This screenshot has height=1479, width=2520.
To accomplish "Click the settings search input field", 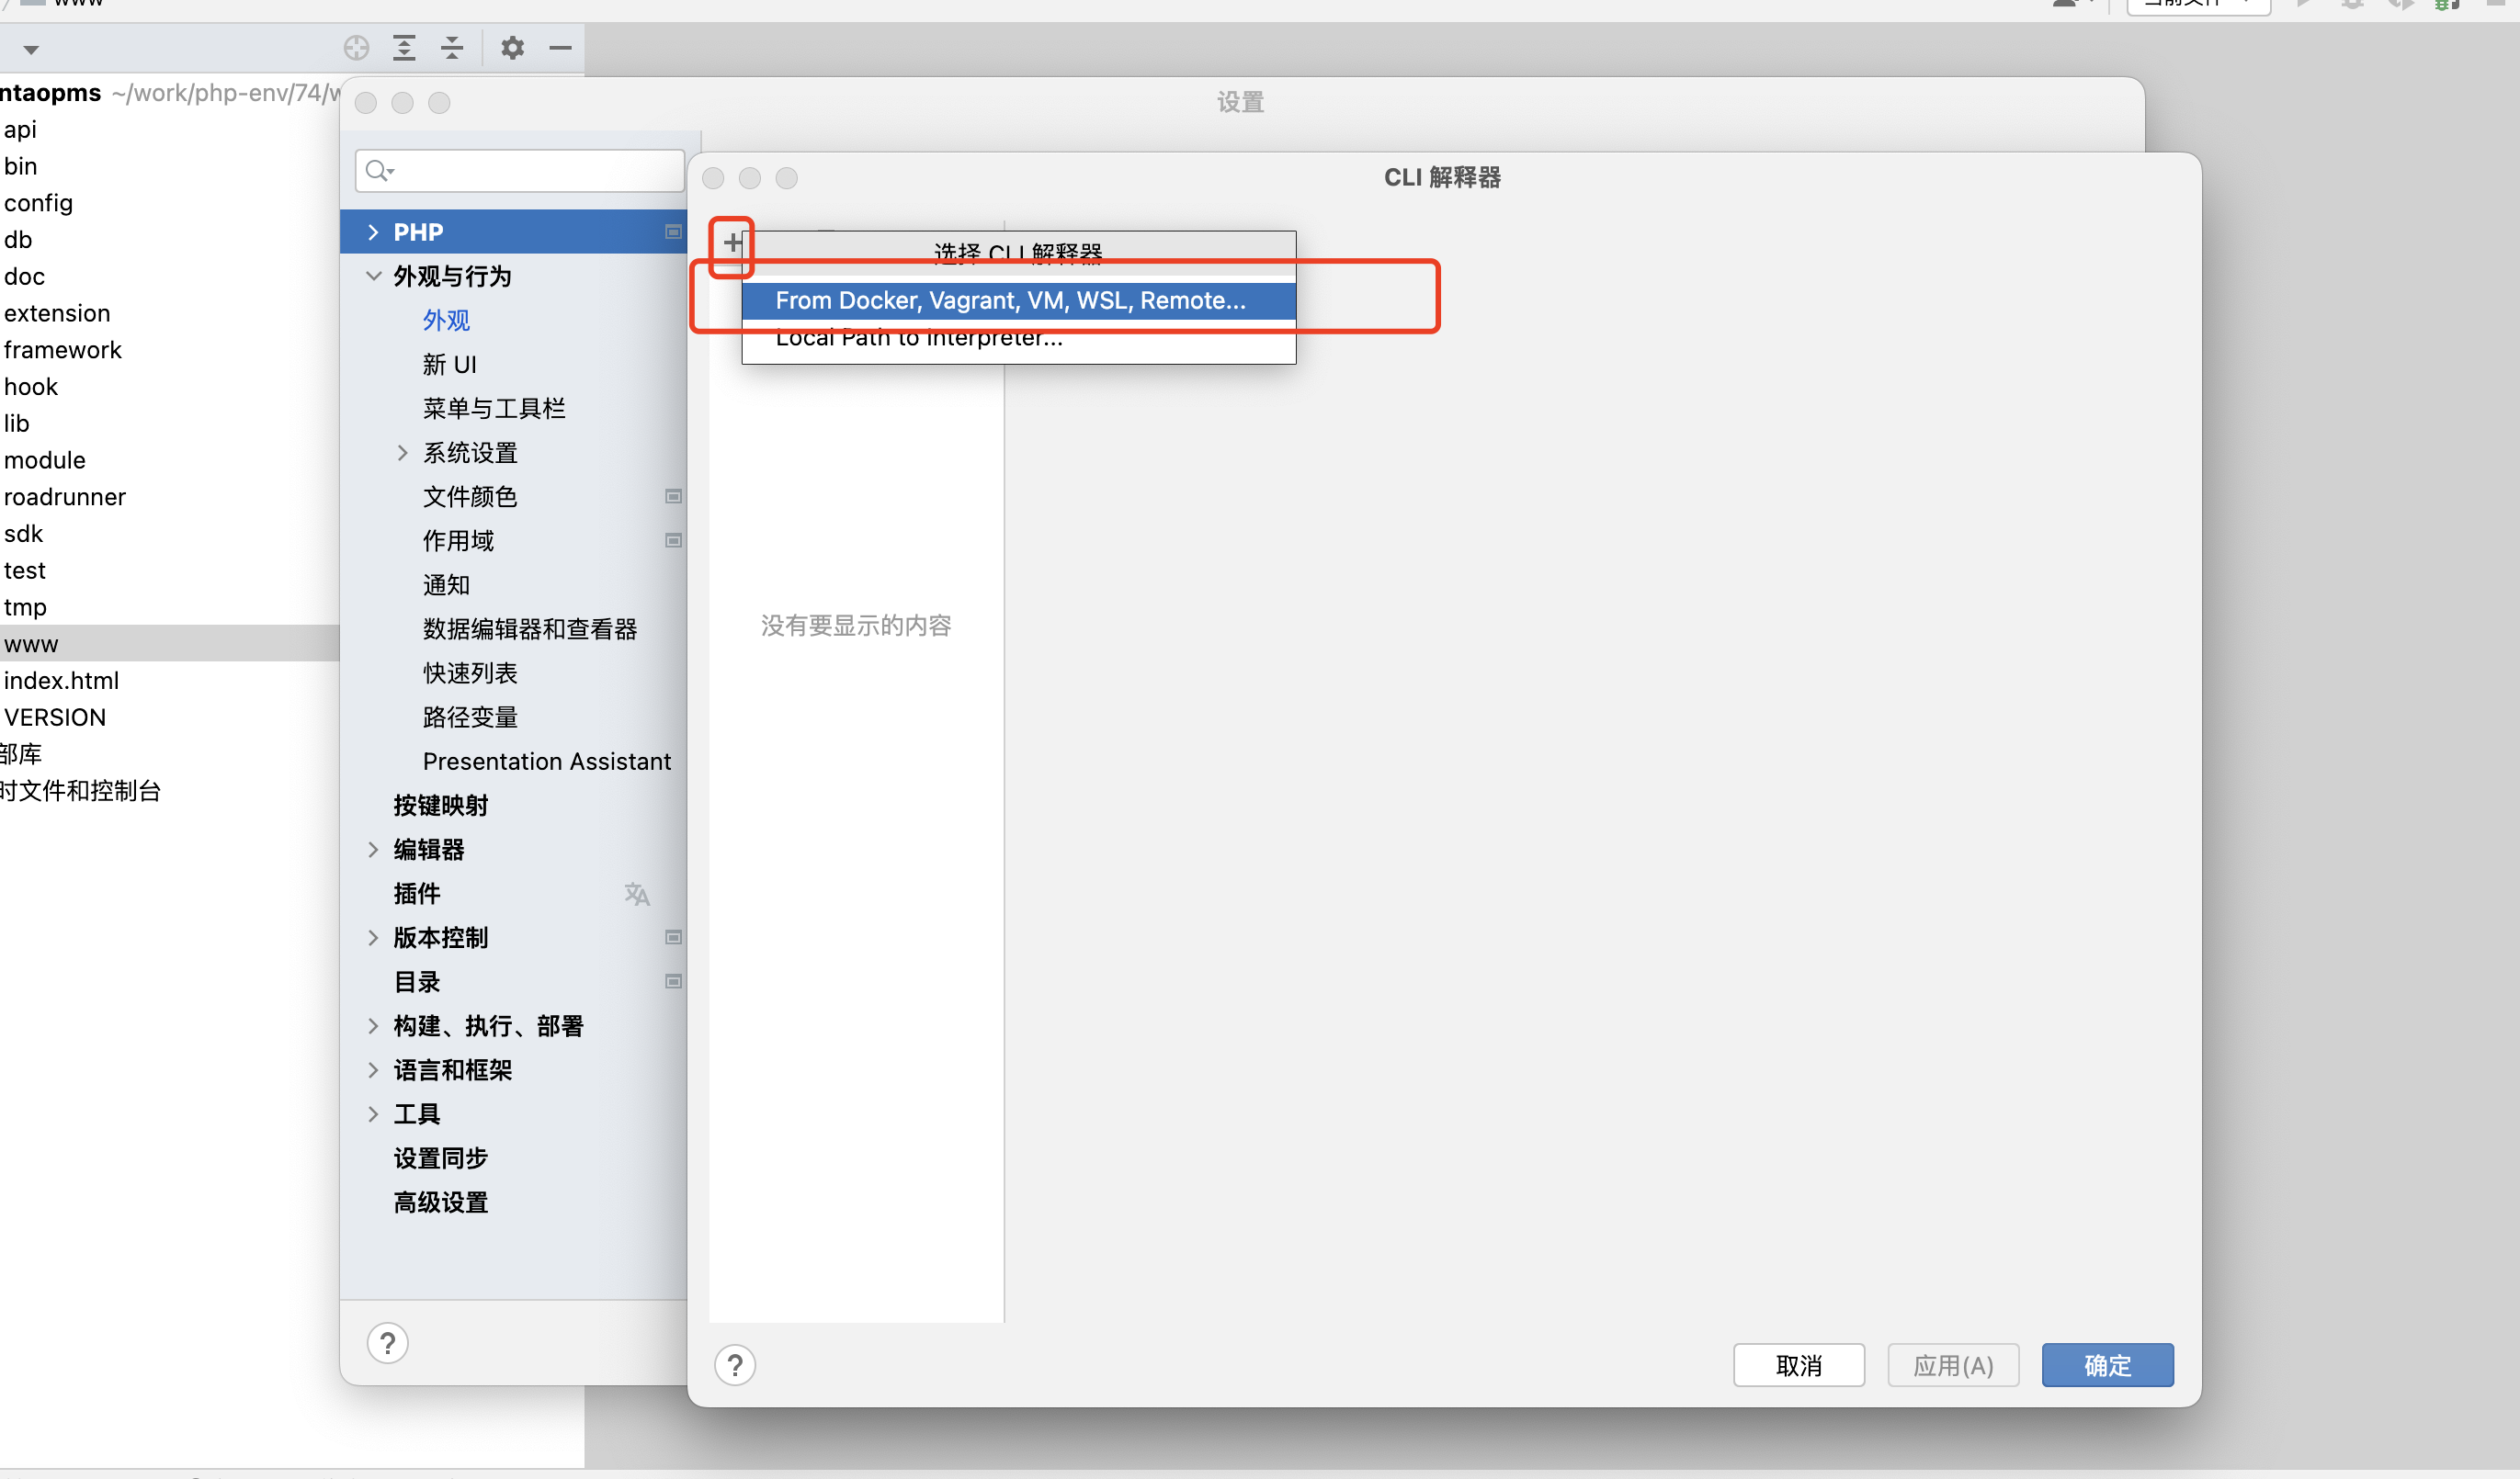I will [520, 171].
